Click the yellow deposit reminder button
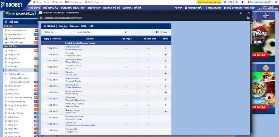Screen dimensions: 279x137 tap(209, 2)
